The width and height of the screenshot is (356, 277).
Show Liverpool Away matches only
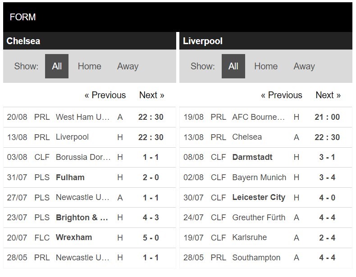[x=304, y=66]
